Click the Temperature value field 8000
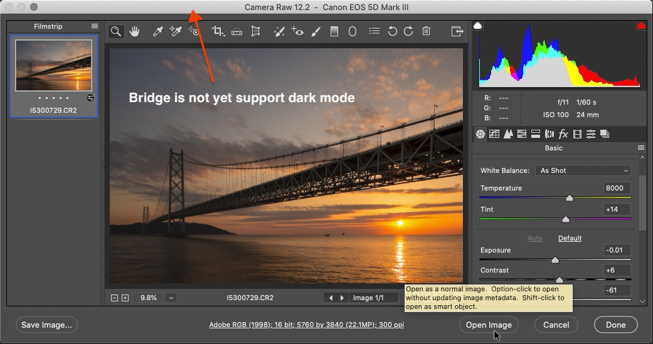The image size is (653, 344). pyautogui.click(x=617, y=188)
